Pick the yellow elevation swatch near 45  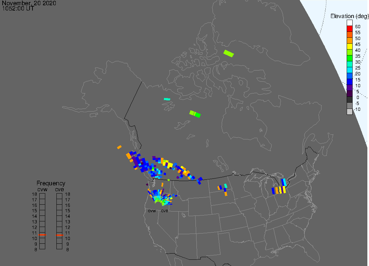click(x=349, y=46)
